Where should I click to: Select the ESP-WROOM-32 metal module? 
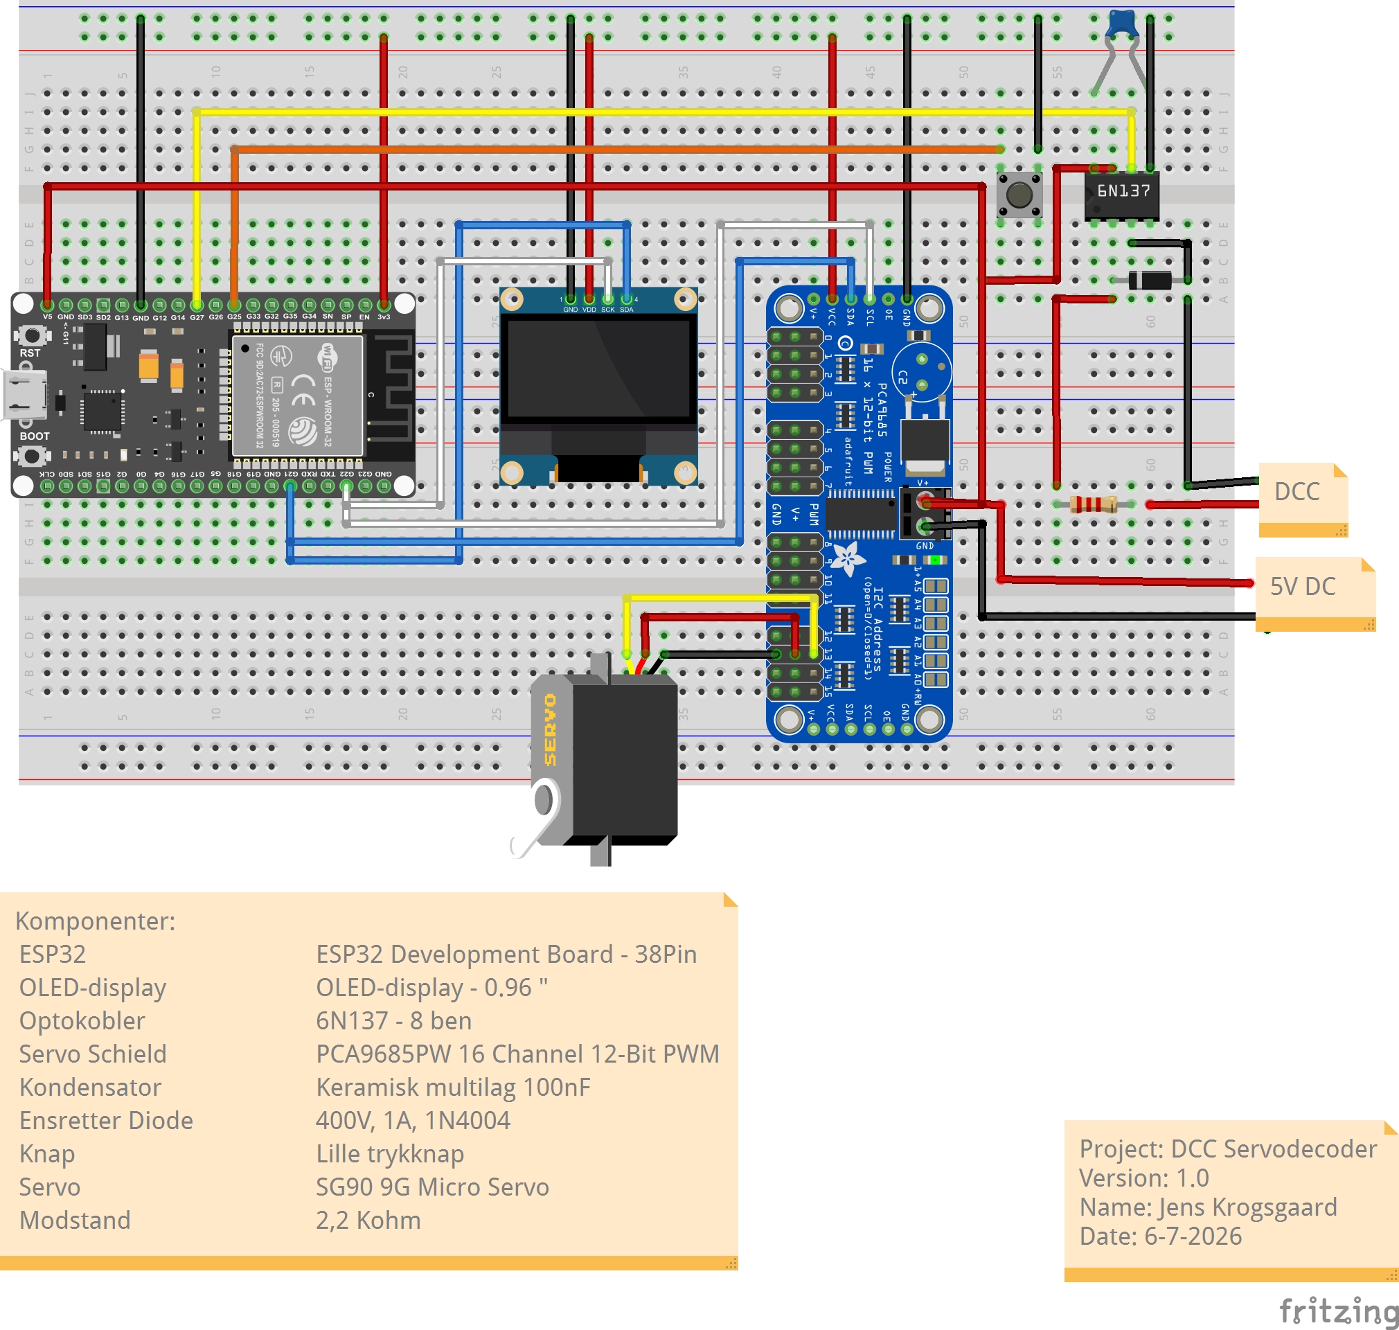coord(297,396)
